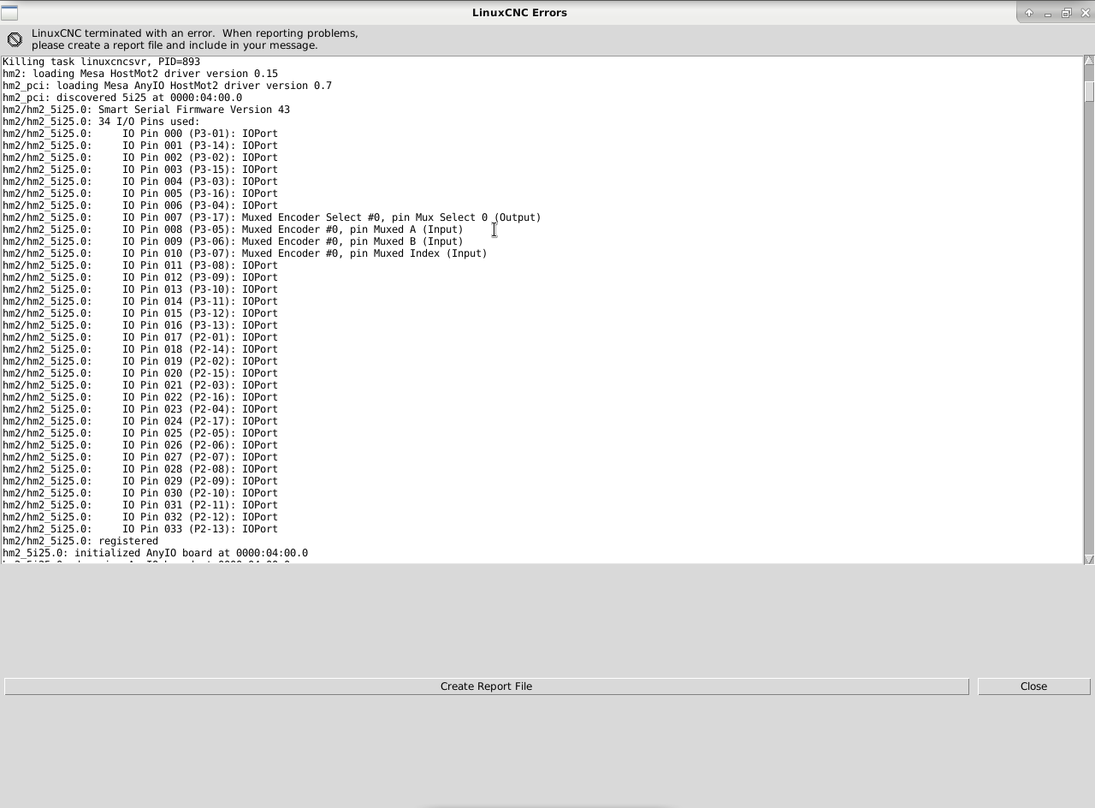
Task: Select line IO Pin 023 (P2-04)
Action: [x=140, y=409]
